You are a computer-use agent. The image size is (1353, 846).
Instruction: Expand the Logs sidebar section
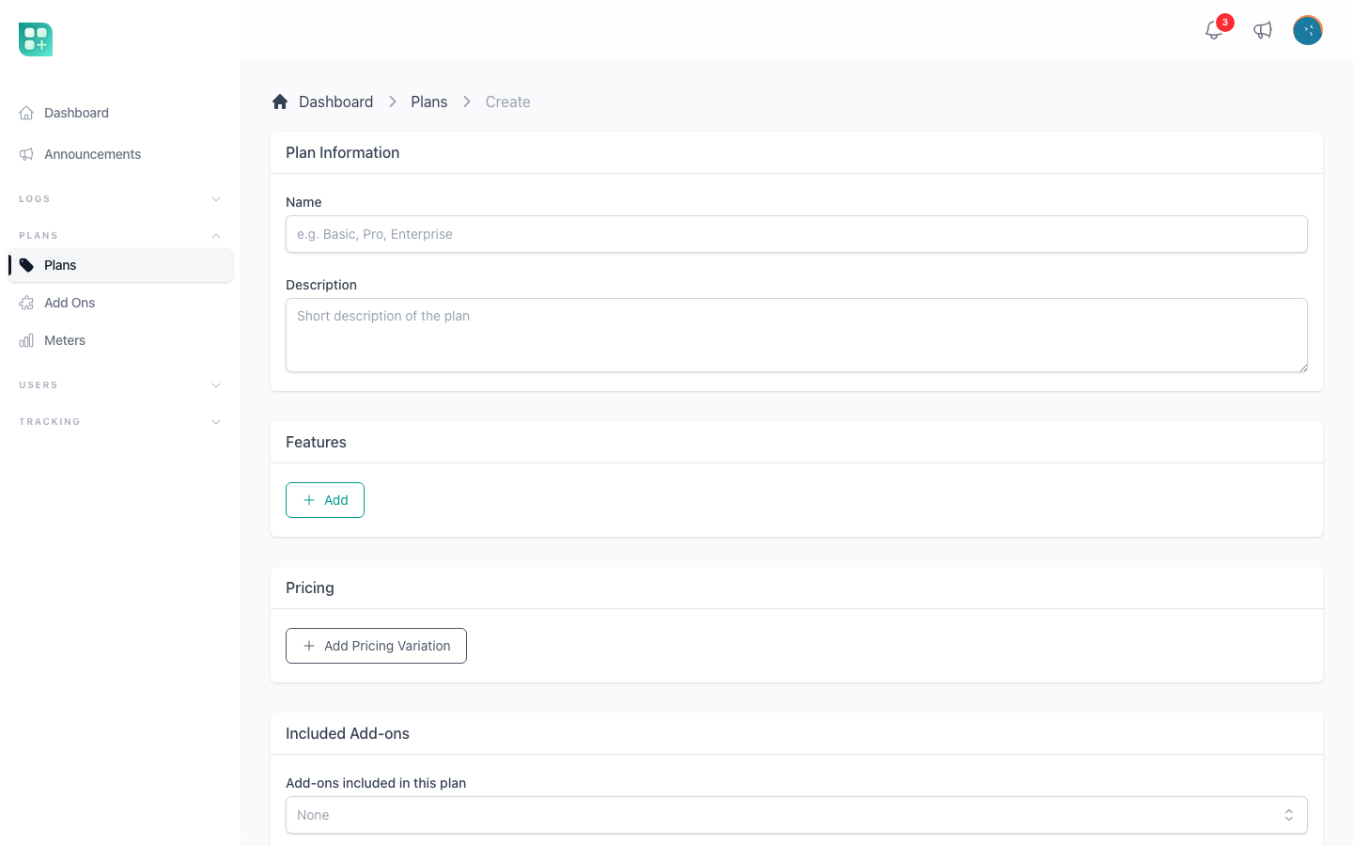click(120, 199)
